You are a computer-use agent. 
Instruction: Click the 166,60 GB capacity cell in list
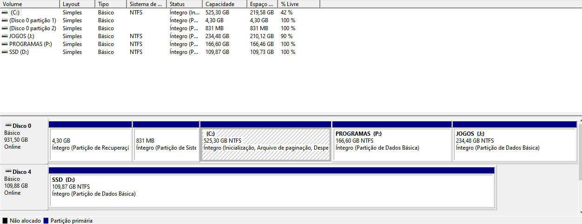click(x=218, y=44)
